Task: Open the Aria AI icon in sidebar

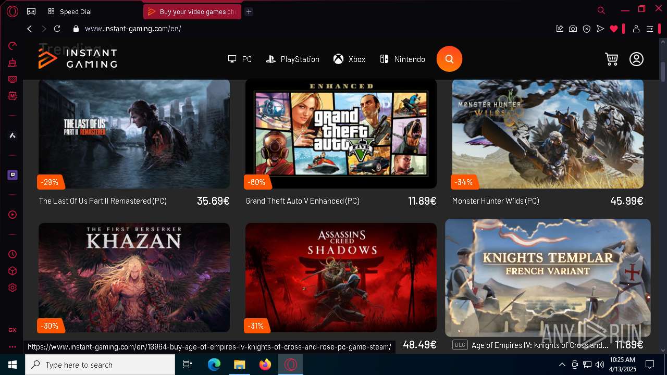Action: (13, 135)
